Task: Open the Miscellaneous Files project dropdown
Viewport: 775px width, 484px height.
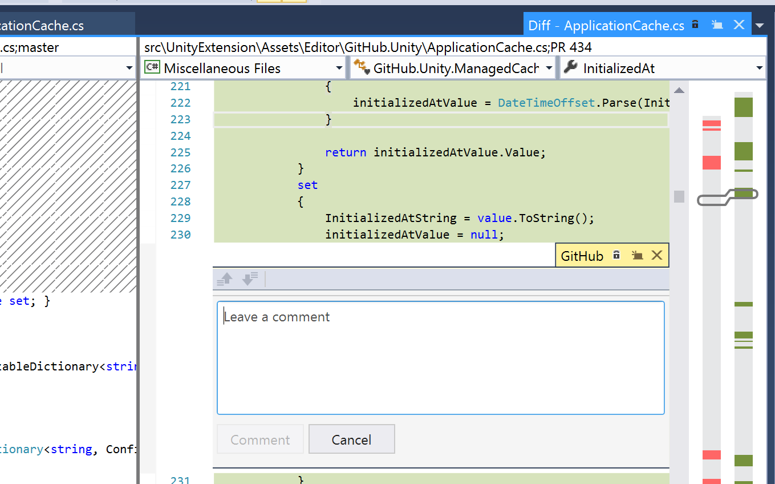Action: tap(340, 67)
